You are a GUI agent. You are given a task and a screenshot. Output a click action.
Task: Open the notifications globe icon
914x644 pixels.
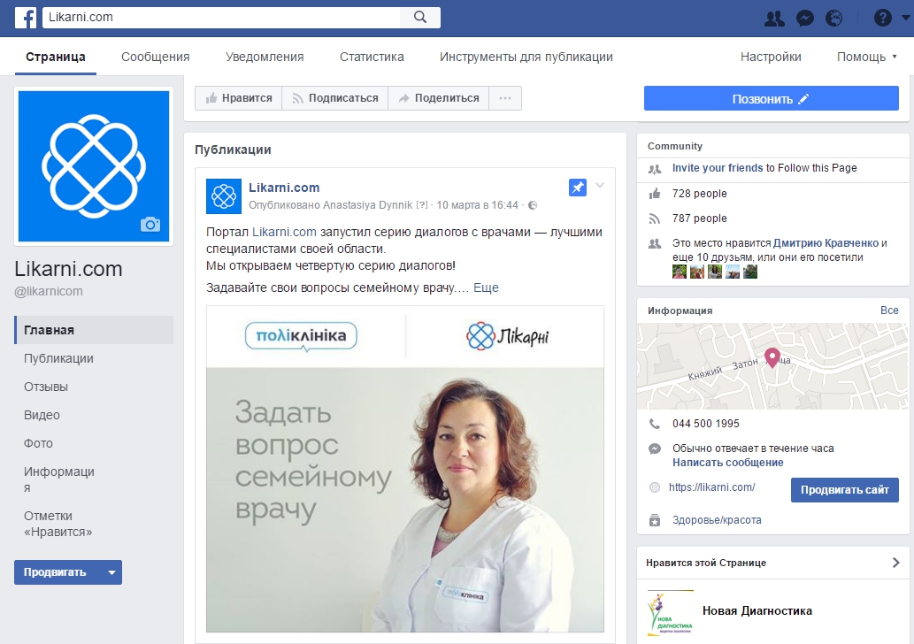833,18
